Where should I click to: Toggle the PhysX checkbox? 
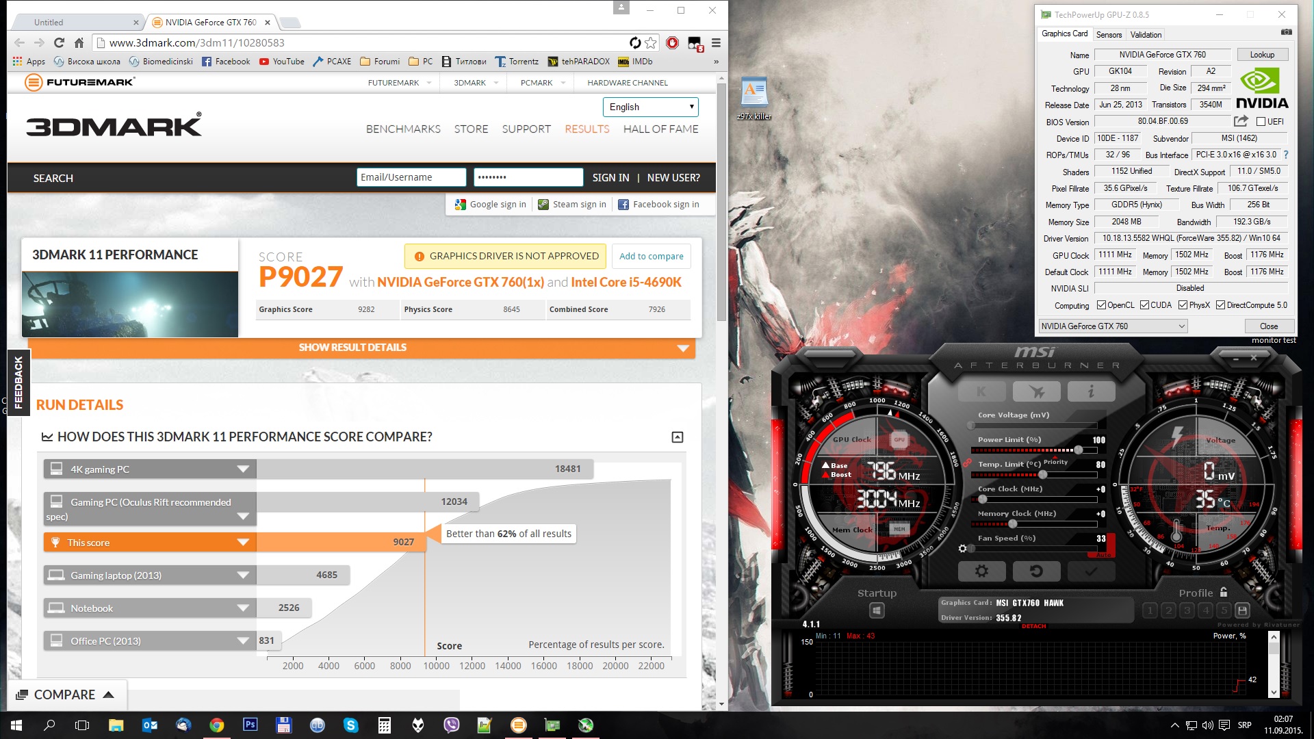[1183, 305]
